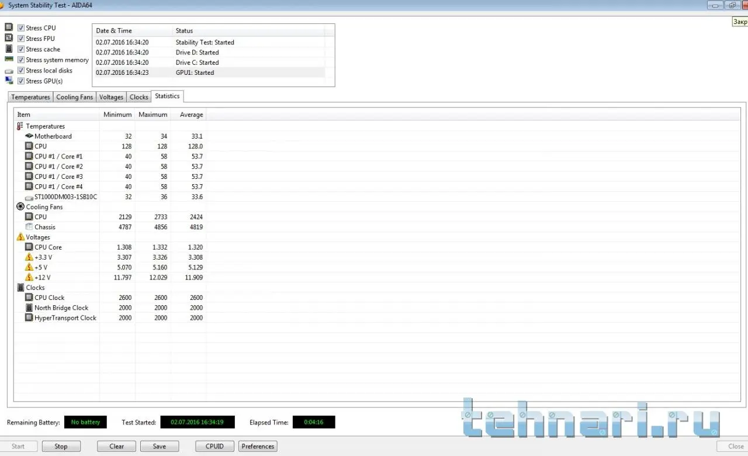Open the CPUID panel
This screenshot has height=456, width=748.
[x=214, y=446]
